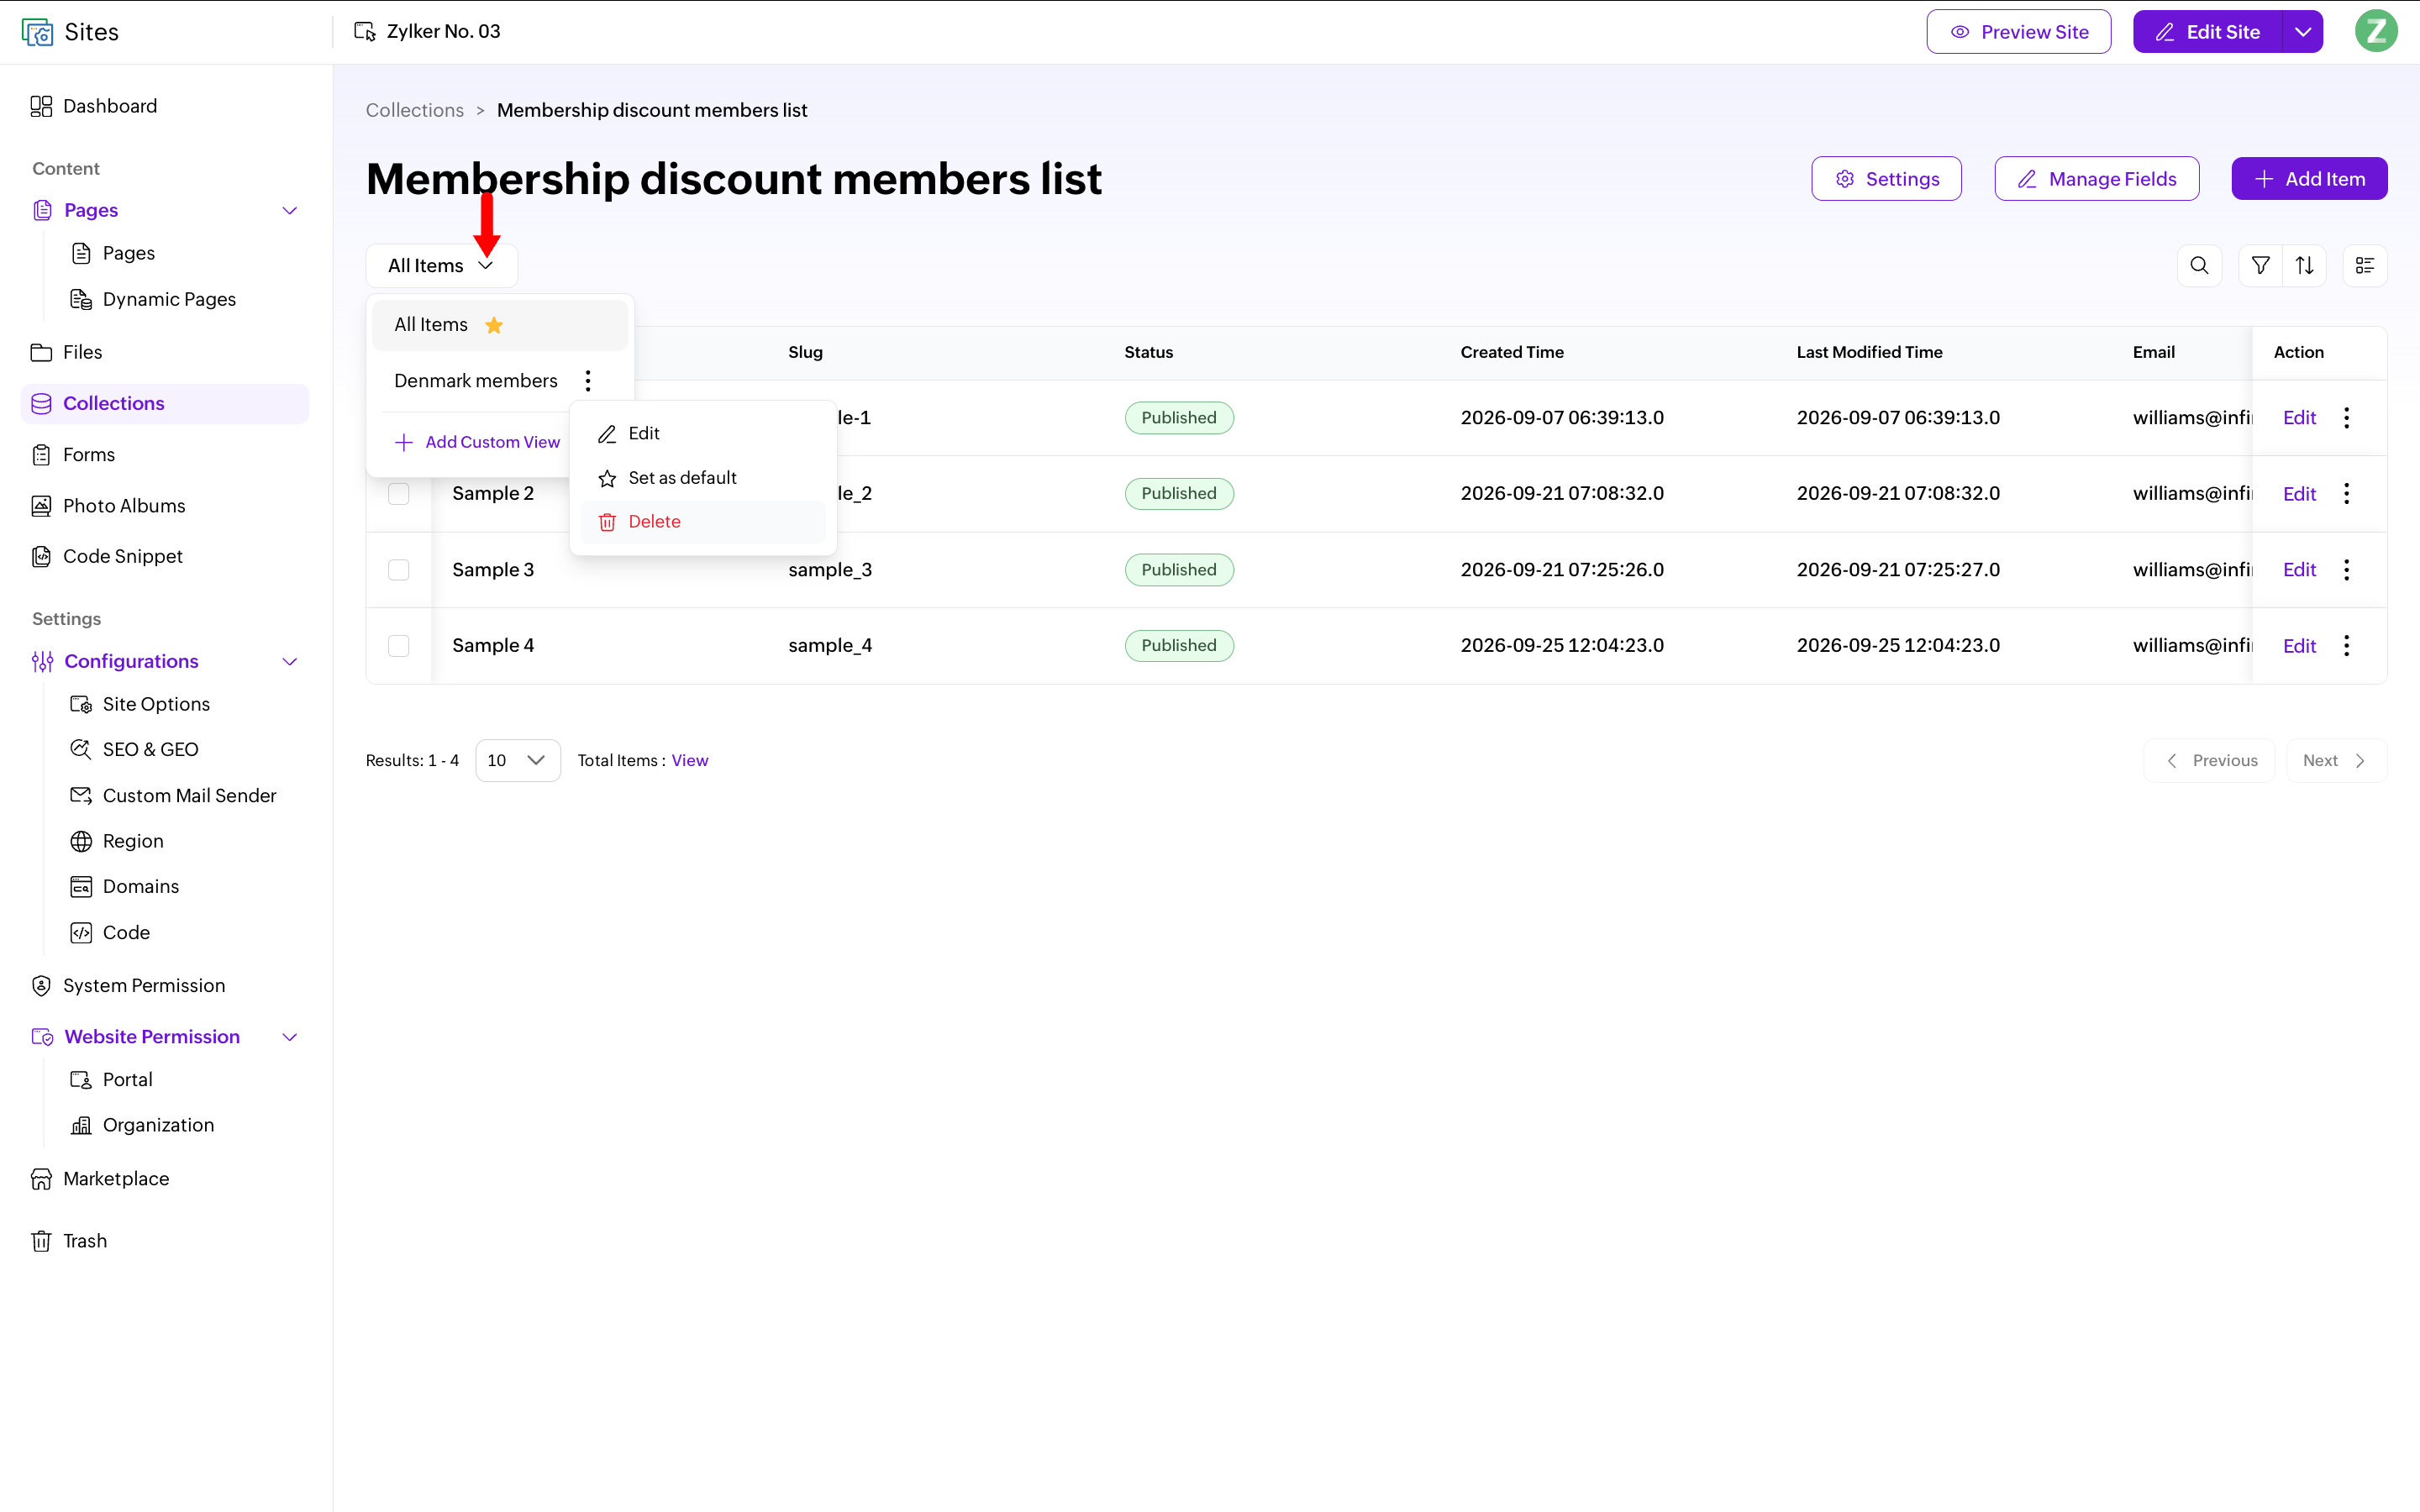Viewport: 2420px width, 1512px height.
Task: Collapse the All Items view dropdown
Action: [441, 266]
